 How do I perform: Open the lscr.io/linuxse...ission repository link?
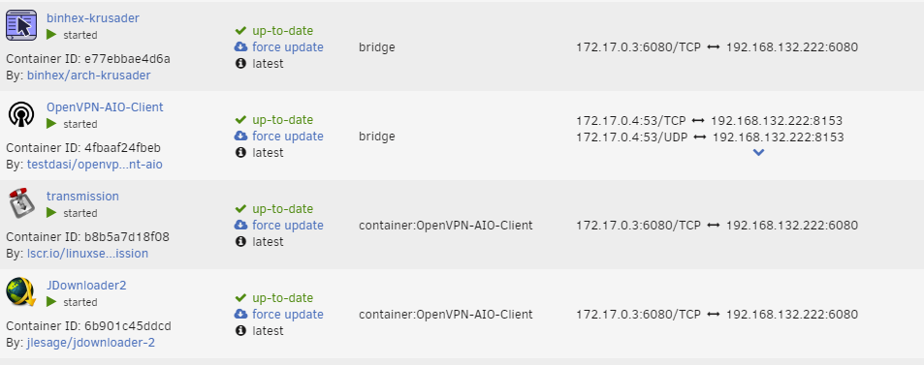87,254
